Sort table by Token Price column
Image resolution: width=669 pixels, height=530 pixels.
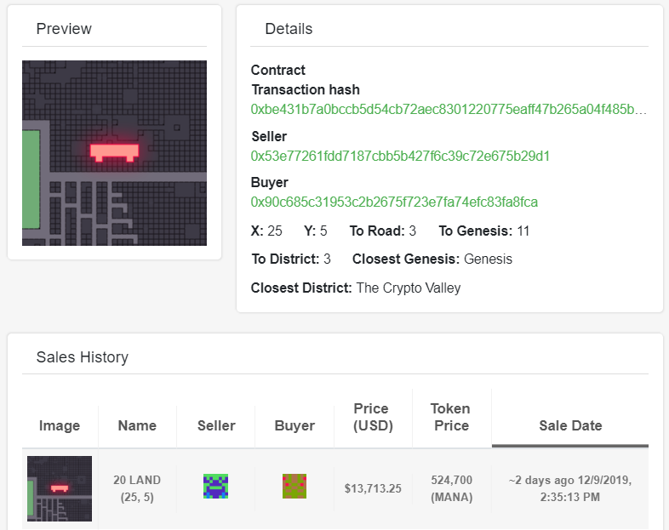(451, 417)
